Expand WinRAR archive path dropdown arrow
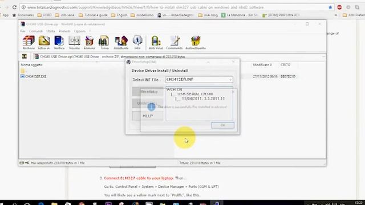The height and width of the screenshot is (205, 365). [x=323, y=56]
